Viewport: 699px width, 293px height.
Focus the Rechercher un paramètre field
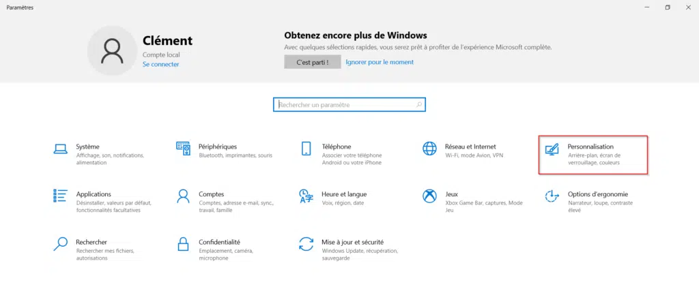coord(349,105)
